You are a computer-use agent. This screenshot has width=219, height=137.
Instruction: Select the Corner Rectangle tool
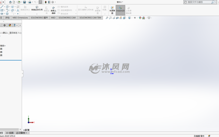[2, 10]
